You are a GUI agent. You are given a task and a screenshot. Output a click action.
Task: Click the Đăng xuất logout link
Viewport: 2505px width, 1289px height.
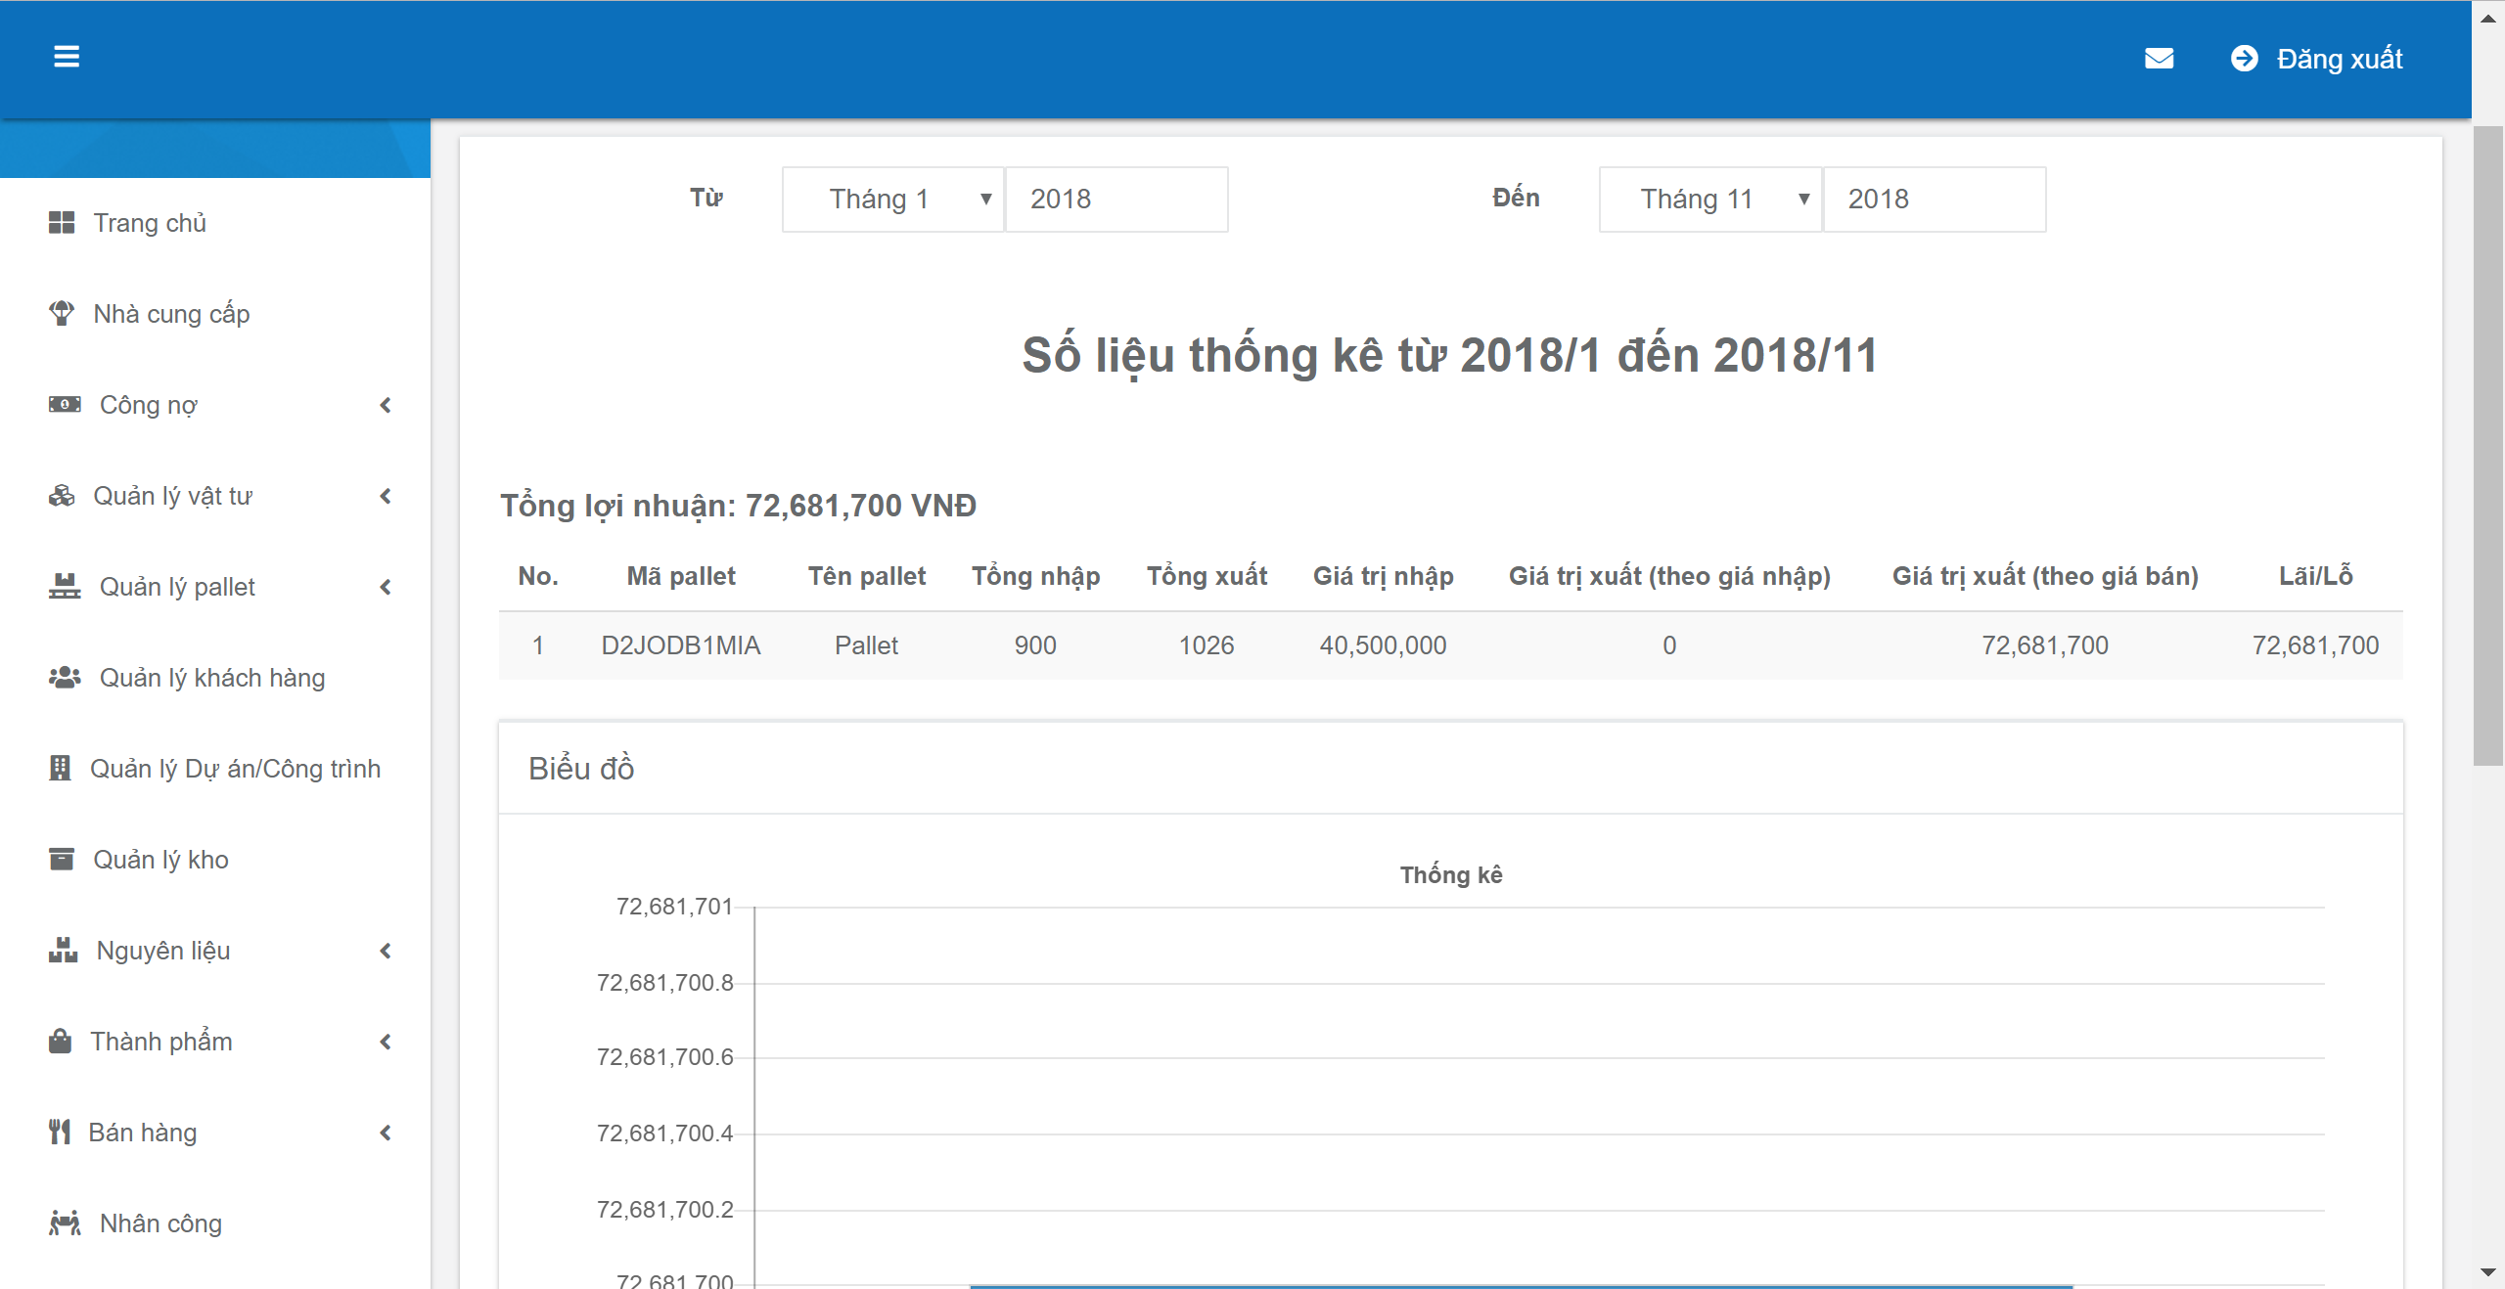[x=2339, y=59]
